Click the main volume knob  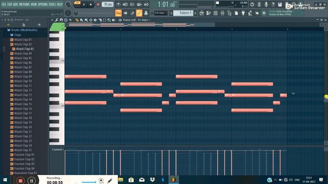[68, 4]
